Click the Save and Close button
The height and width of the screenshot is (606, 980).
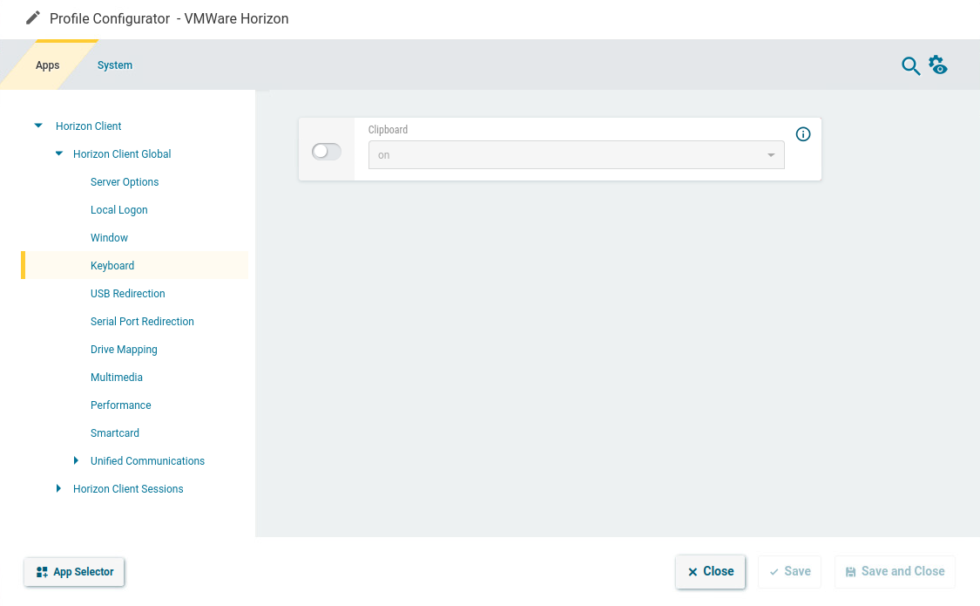(895, 571)
